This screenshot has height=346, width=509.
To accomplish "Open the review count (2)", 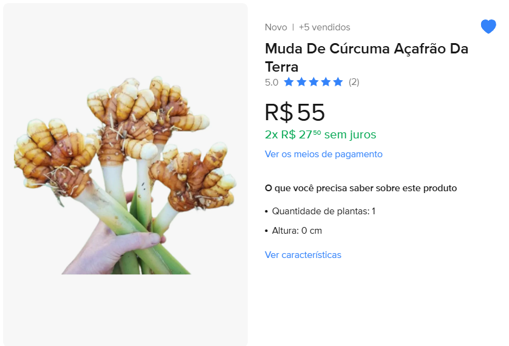I will 354,82.
